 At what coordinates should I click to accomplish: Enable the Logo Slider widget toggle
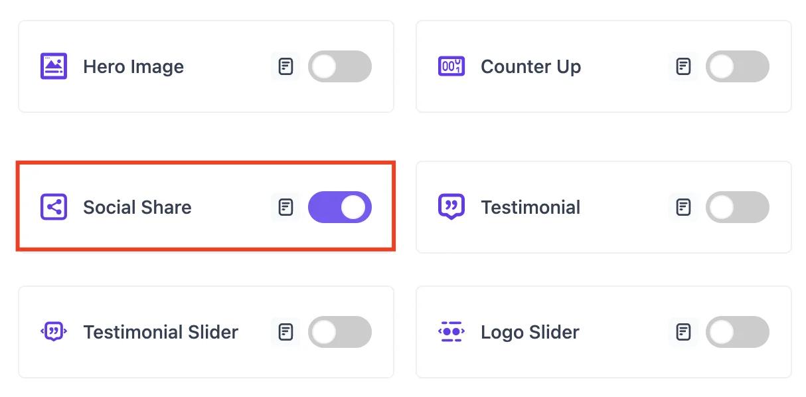[737, 332]
